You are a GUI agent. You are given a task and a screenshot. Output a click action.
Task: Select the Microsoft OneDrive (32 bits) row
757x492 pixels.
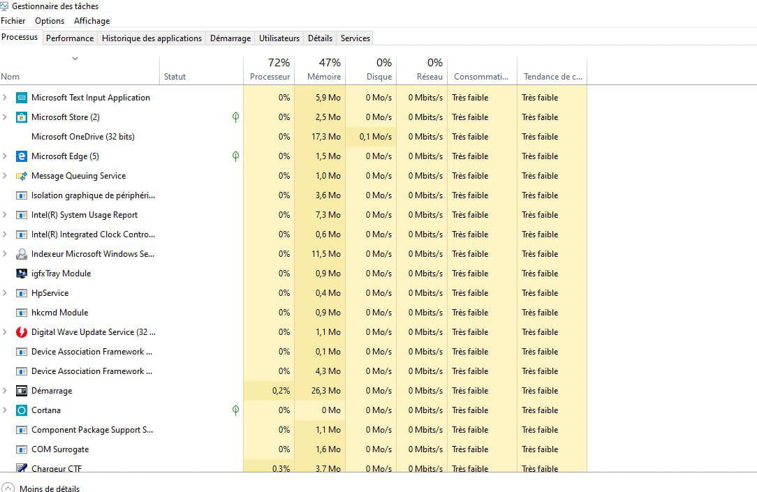tap(293, 137)
